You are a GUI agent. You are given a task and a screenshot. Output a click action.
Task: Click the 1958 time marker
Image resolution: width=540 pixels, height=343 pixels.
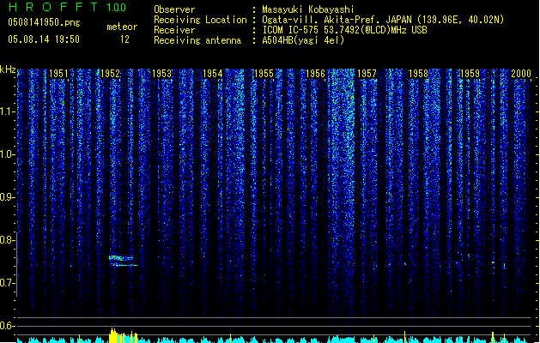pos(418,74)
